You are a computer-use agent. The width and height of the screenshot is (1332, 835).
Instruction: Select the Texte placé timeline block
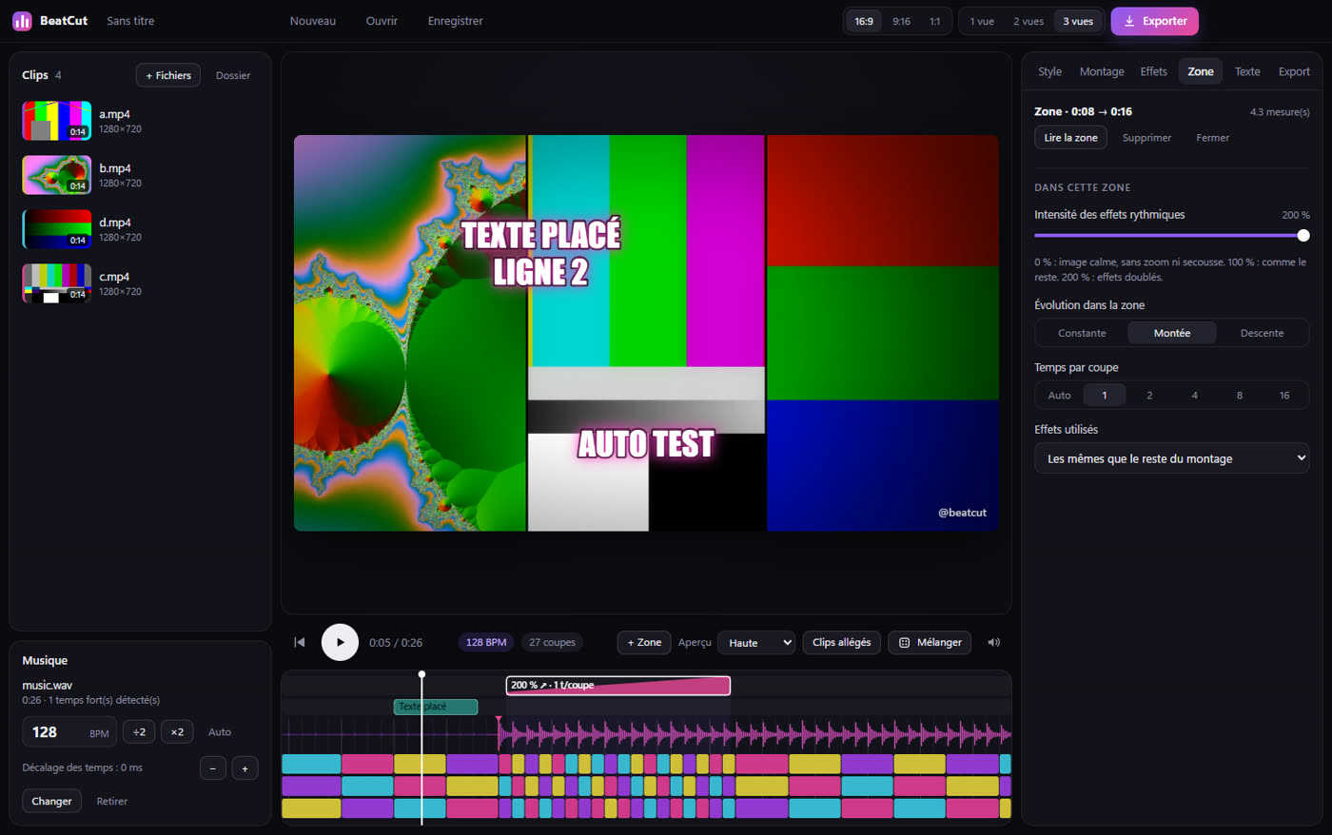pos(436,707)
